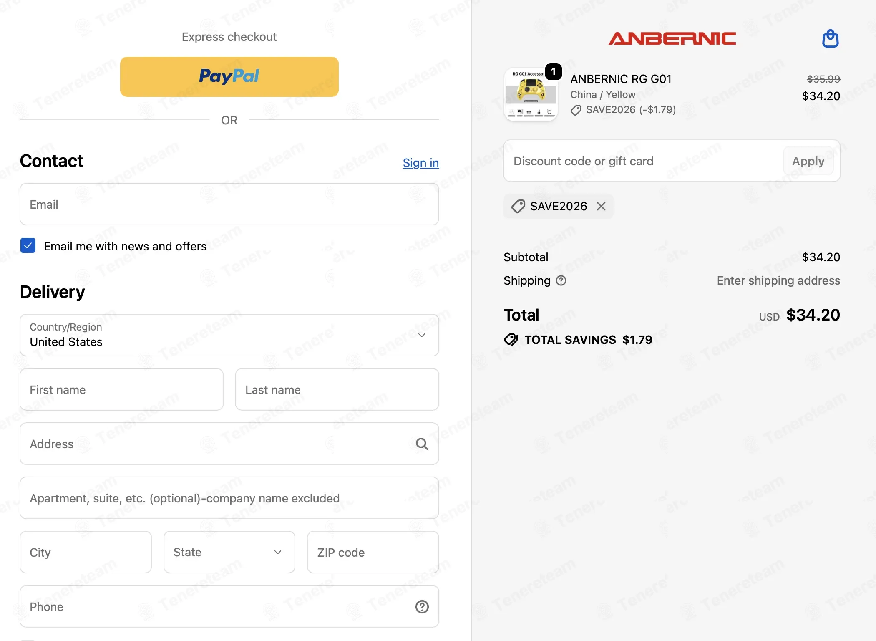Uncheck Email me with news and offers
The height and width of the screenshot is (641, 876).
[x=28, y=246]
